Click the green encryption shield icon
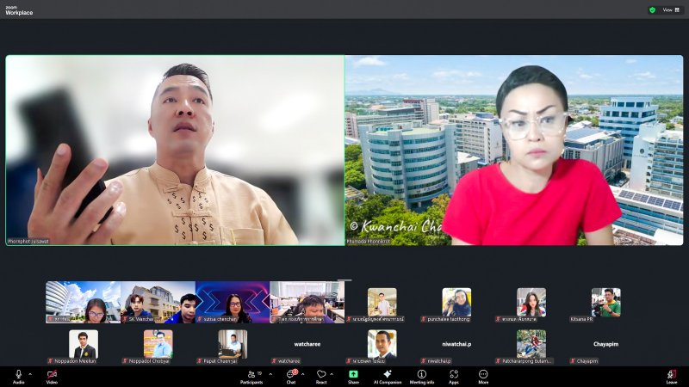The width and height of the screenshot is (689, 387). pyautogui.click(x=652, y=9)
